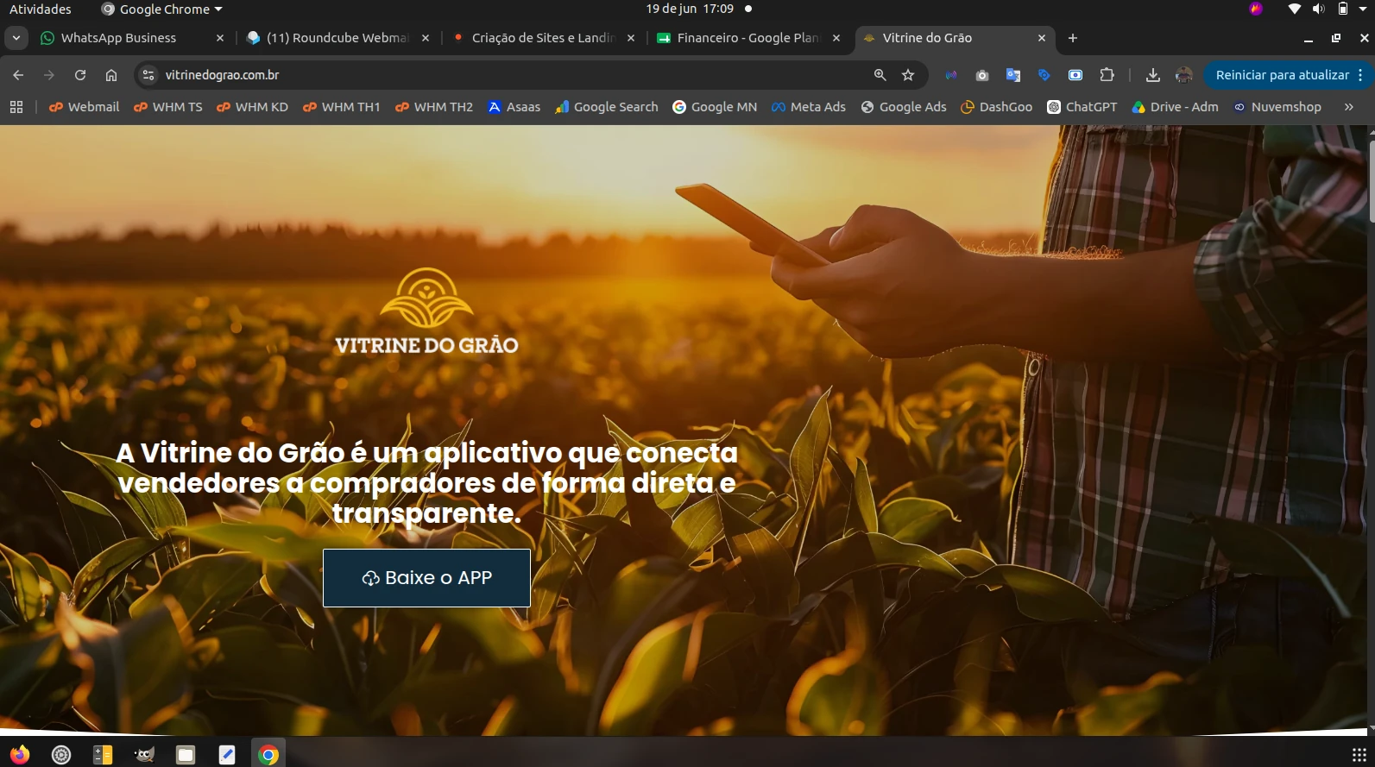Open the browser home page
The width and height of the screenshot is (1375, 767).
tap(111, 75)
